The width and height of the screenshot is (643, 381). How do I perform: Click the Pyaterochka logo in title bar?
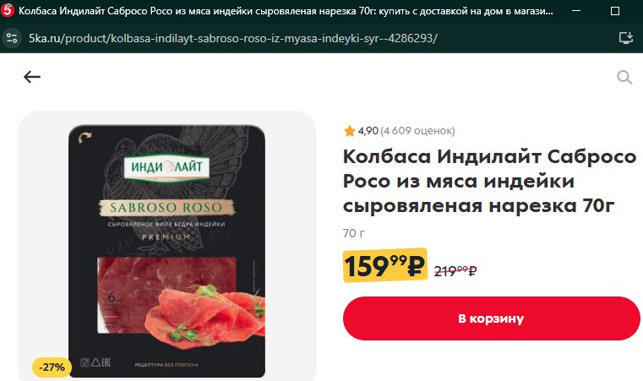[8, 11]
